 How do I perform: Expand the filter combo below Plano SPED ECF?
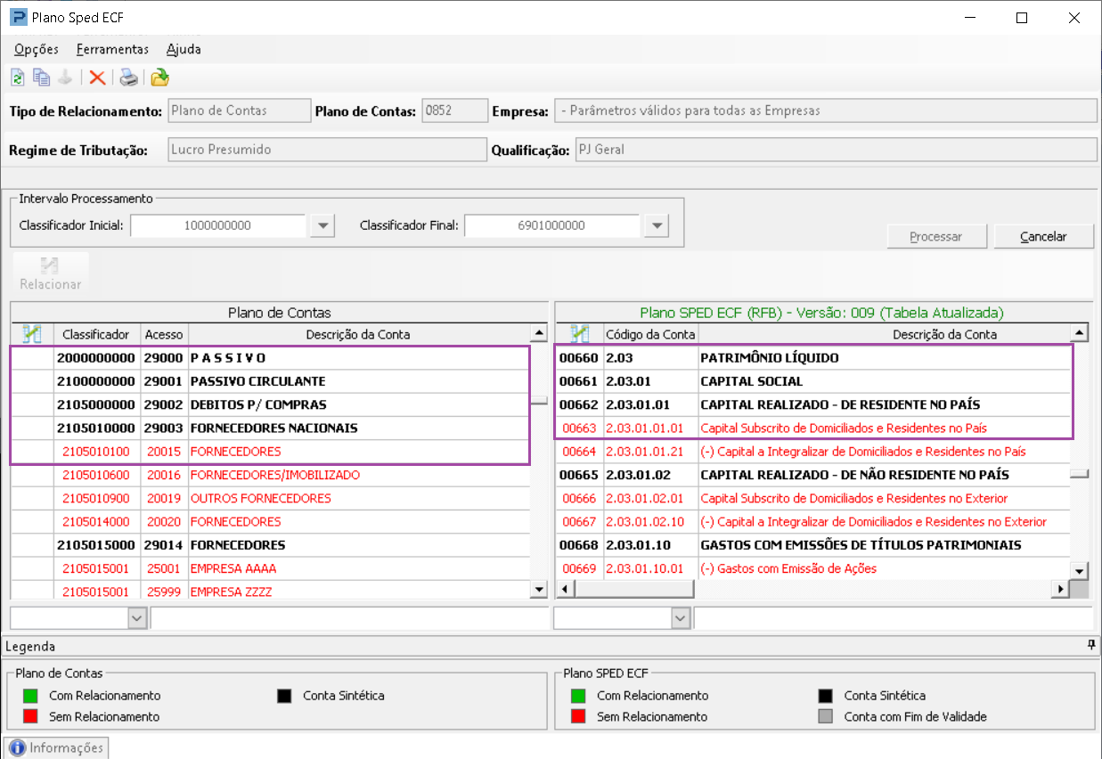tap(680, 617)
